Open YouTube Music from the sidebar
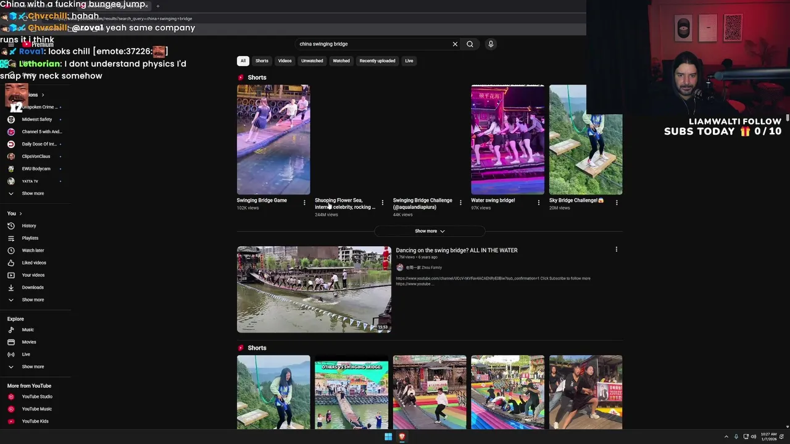790x444 pixels. tap(37, 409)
